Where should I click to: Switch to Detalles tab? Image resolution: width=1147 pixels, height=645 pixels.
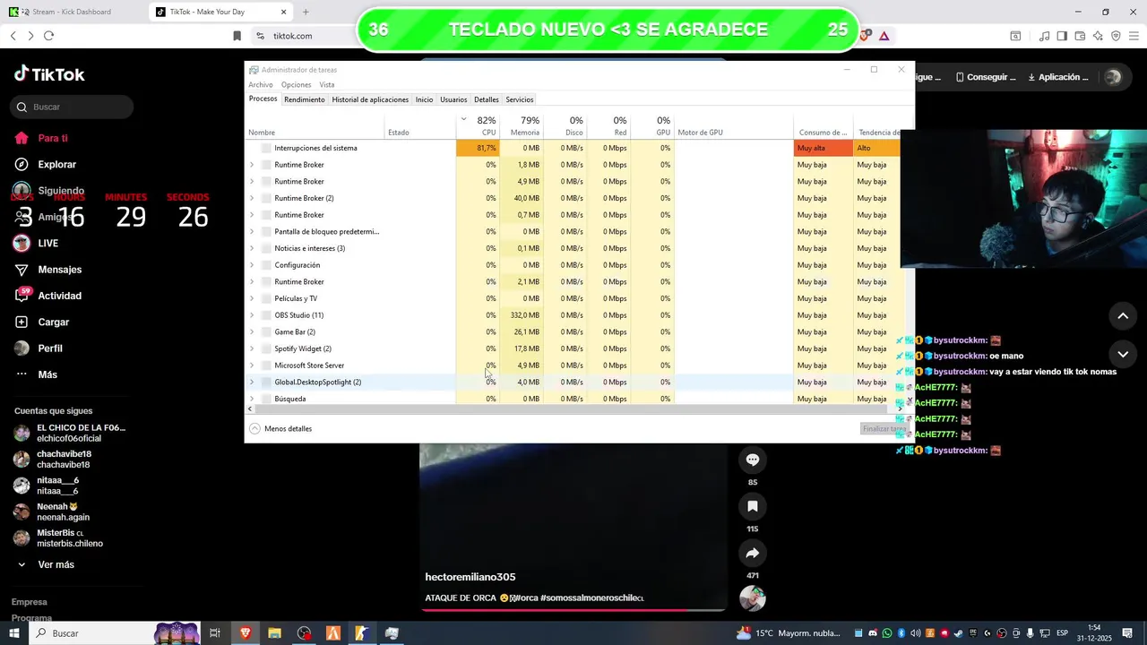tap(487, 99)
